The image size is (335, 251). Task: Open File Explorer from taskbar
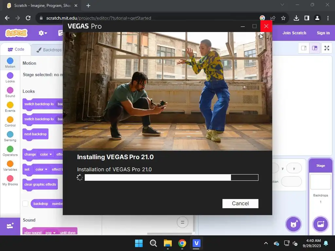(168, 243)
